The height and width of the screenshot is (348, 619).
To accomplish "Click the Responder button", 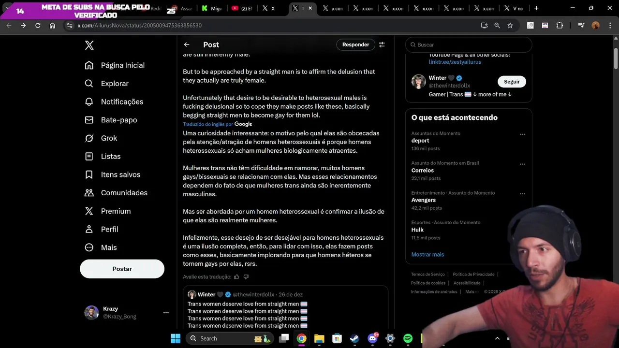I will pos(355,44).
